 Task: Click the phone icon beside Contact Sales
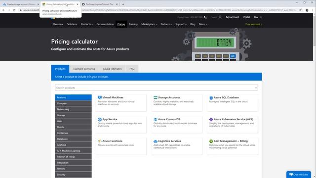pyautogui.click(x=205, y=17)
